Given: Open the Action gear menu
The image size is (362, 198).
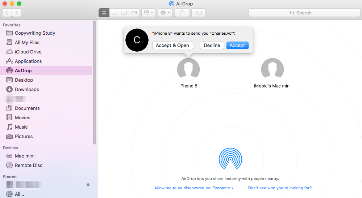Looking at the screenshot, I should coord(165,13).
